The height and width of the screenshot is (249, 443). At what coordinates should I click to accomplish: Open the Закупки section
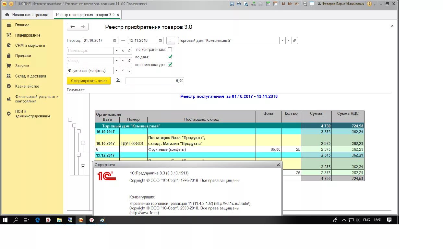click(x=22, y=66)
